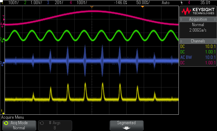Click the 35.0 trigger level value
The width and height of the screenshot is (217, 131).
206,2
